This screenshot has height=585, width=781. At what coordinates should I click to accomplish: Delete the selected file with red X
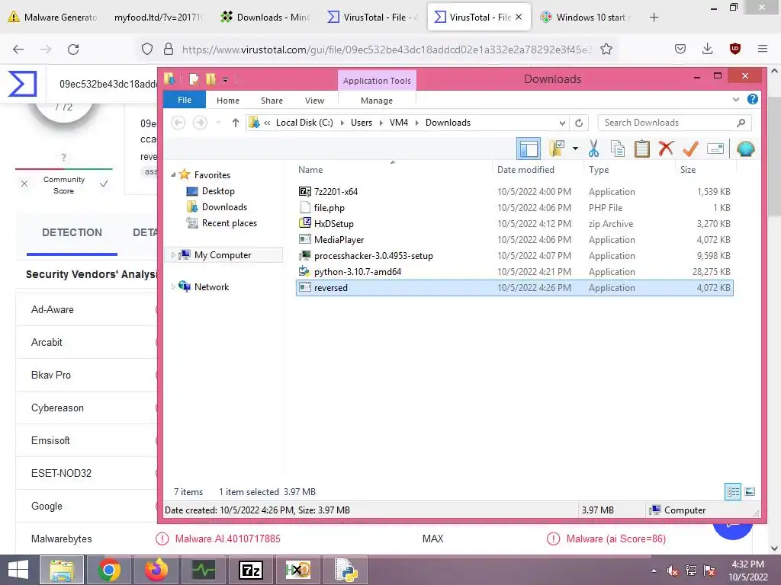click(666, 149)
